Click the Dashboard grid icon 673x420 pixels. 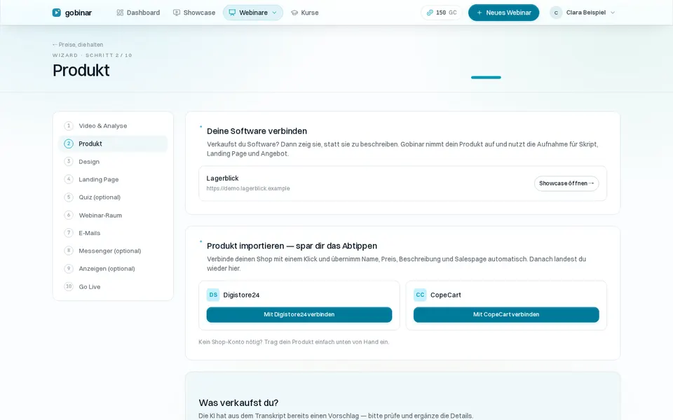tap(120, 13)
